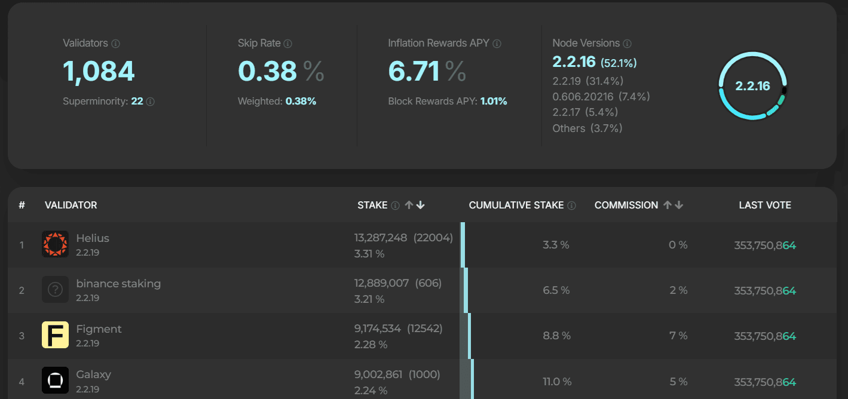
Task: Click the Galaxy validator logo
Action: (x=55, y=380)
